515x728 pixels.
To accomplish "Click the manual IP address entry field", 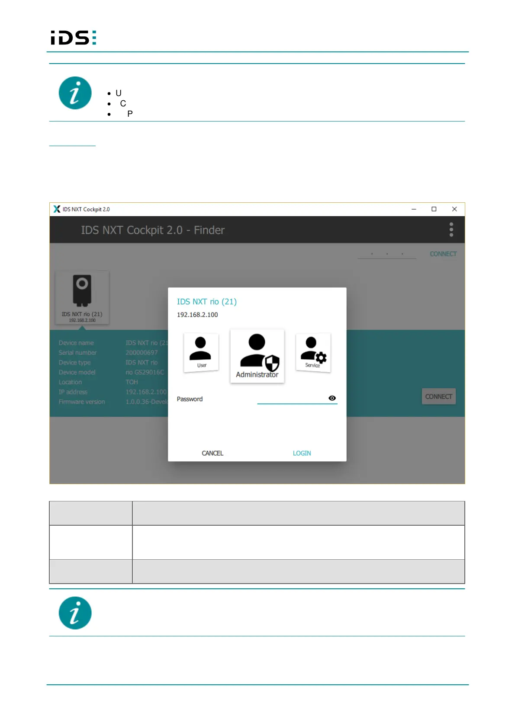I will (x=387, y=254).
